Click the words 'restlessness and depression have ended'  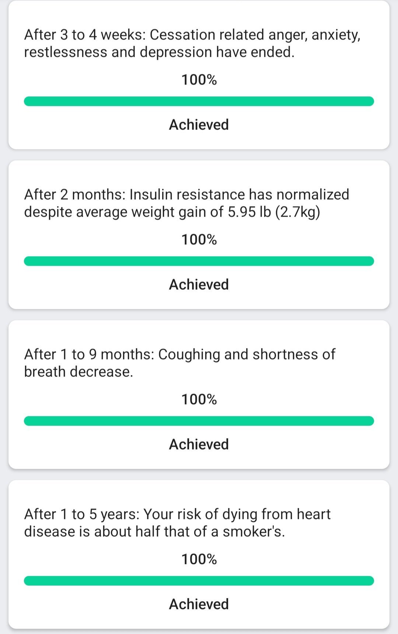[159, 52]
